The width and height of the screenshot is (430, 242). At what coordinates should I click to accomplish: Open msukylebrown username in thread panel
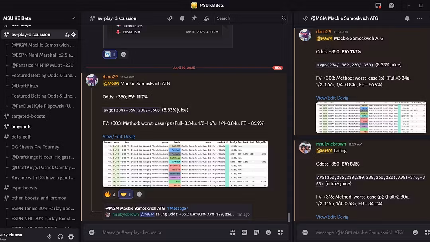331,144
